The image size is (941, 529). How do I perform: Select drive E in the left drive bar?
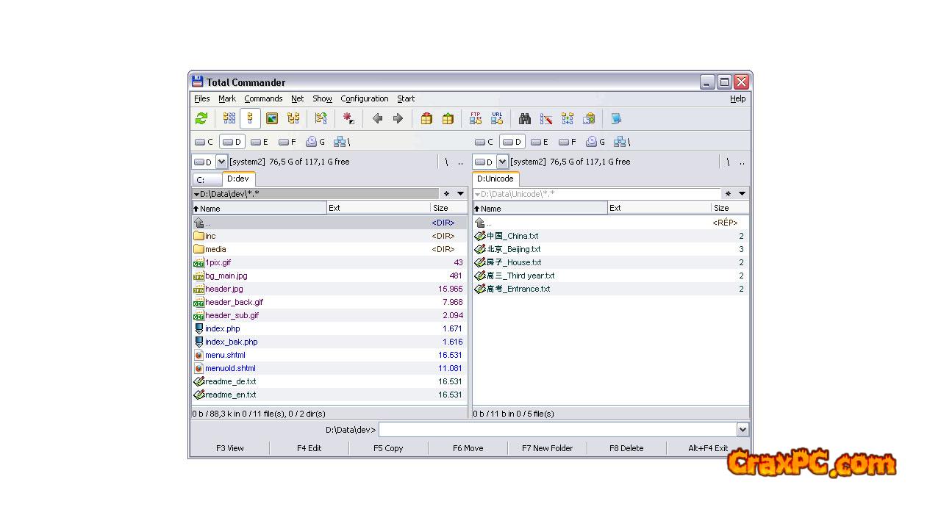pos(260,142)
